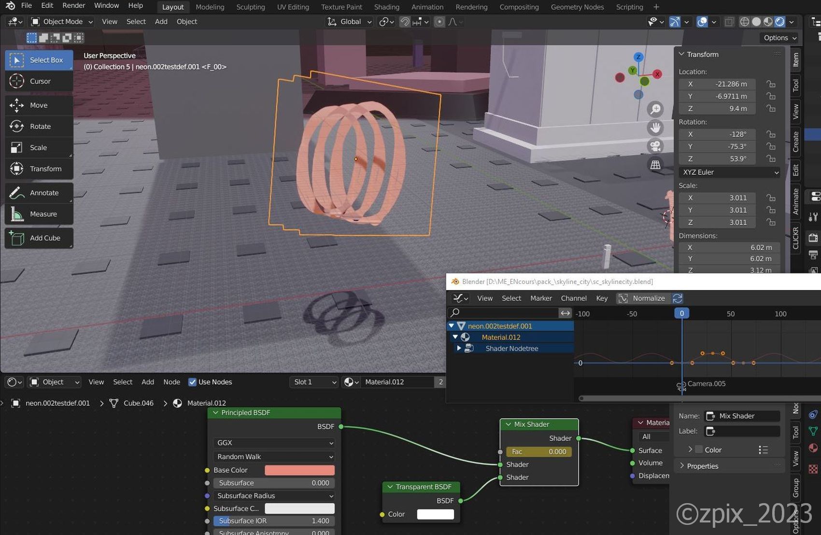The image size is (821, 535).
Task: Click the Options button in viewport
Action: (779, 38)
